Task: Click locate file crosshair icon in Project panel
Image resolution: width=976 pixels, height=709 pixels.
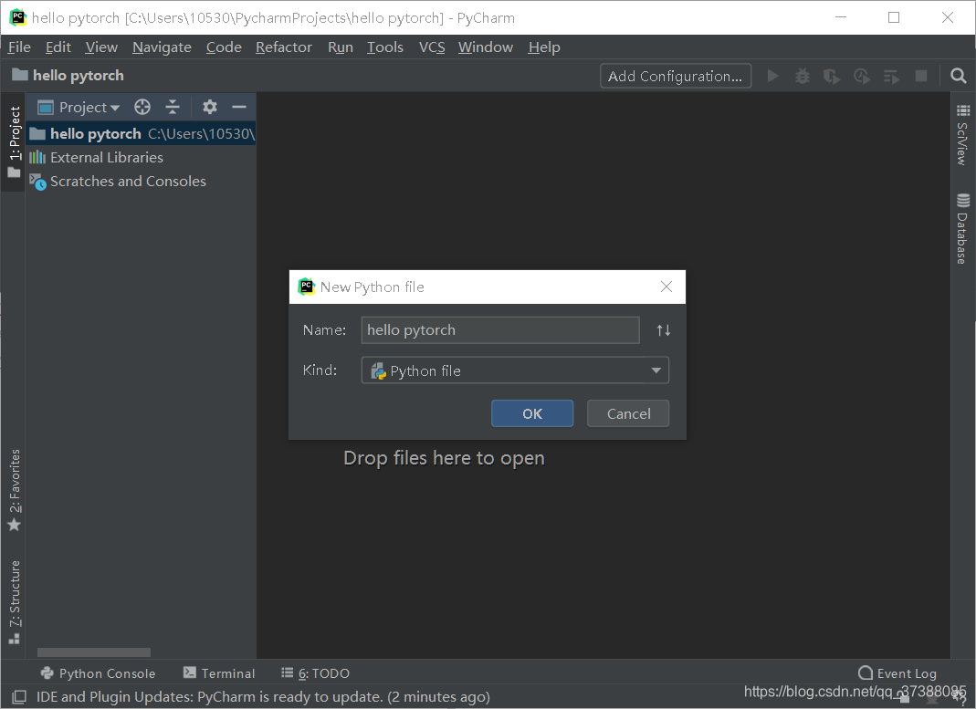Action: (142, 107)
